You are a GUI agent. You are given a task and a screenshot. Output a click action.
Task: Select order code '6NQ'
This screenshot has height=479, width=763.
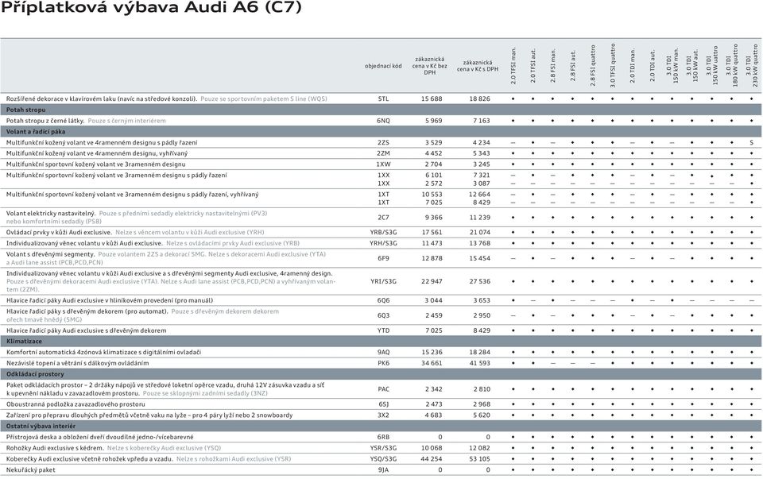[383, 121]
